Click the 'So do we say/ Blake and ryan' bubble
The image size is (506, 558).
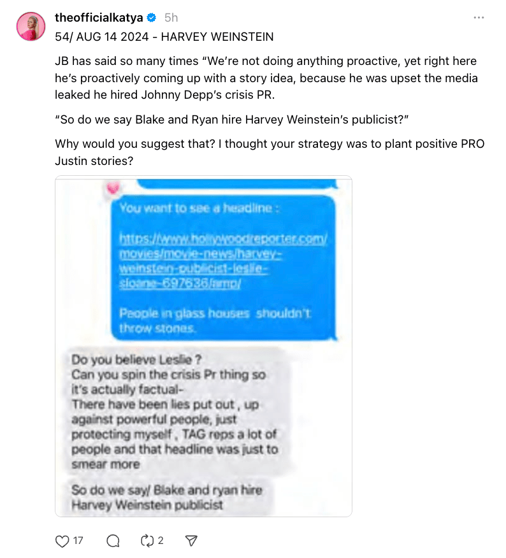point(169,497)
